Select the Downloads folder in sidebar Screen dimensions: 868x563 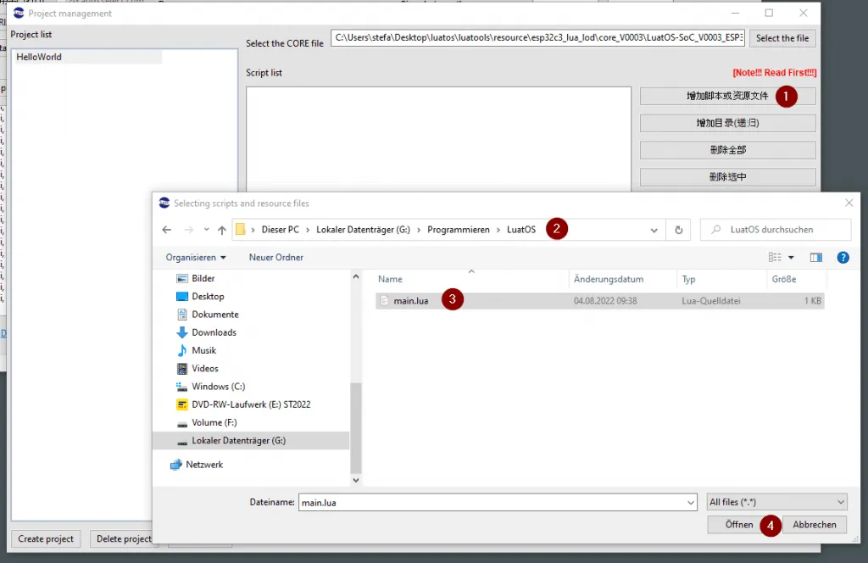point(214,332)
